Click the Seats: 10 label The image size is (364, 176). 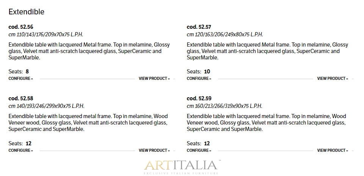[198, 72]
